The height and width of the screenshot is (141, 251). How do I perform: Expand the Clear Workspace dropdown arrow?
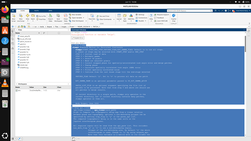tap(86, 21)
